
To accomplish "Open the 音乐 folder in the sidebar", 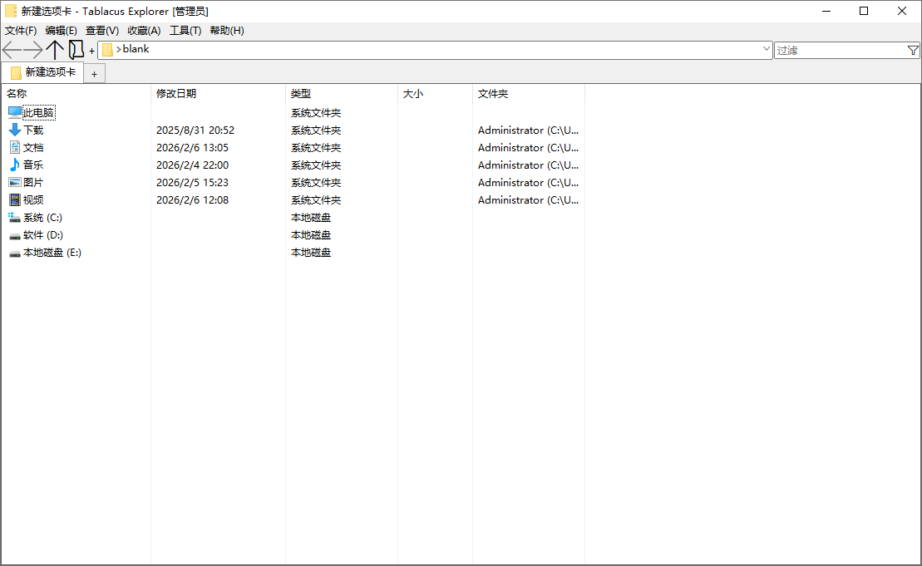I will point(33,165).
